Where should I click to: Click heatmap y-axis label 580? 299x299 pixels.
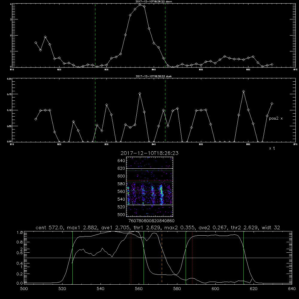pos(121,184)
